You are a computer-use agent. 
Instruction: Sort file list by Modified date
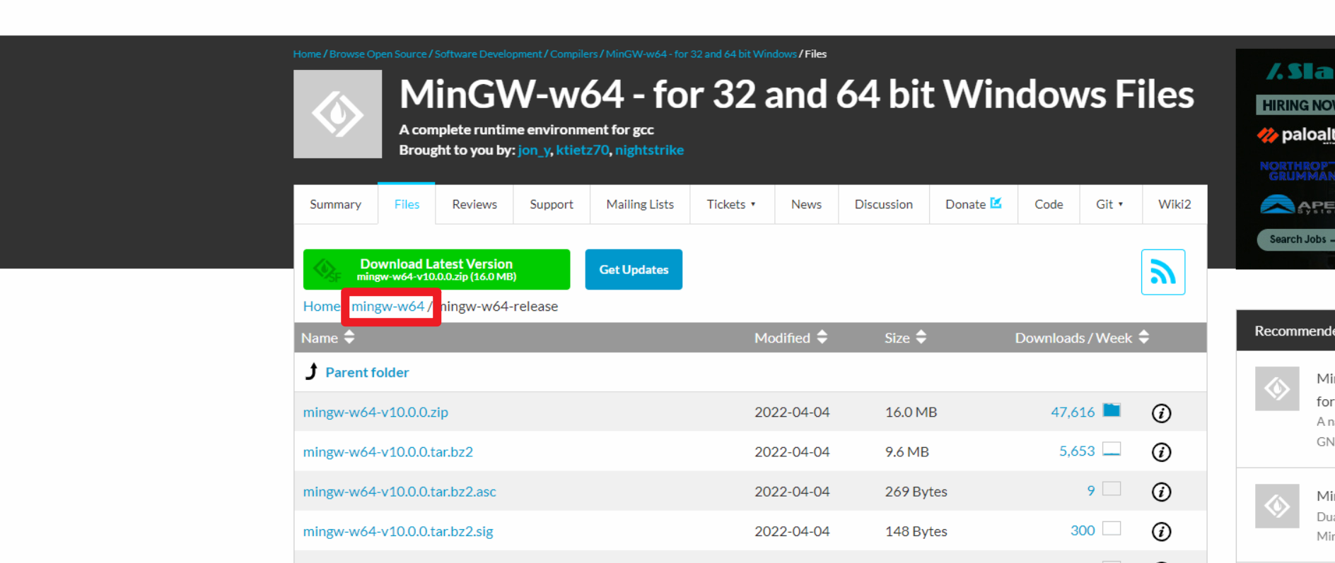click(x=791, y=338)
